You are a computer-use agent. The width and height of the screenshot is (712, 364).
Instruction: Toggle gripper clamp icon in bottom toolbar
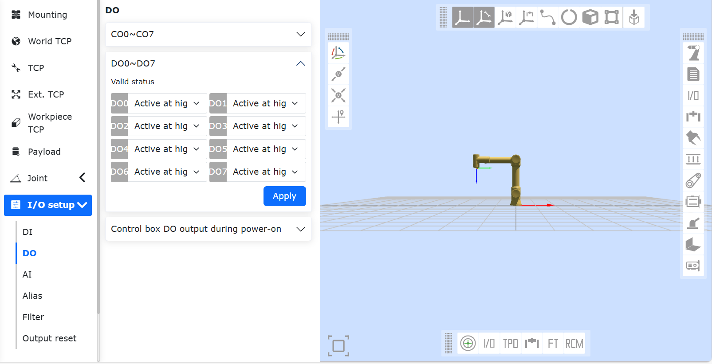[532, 343]
